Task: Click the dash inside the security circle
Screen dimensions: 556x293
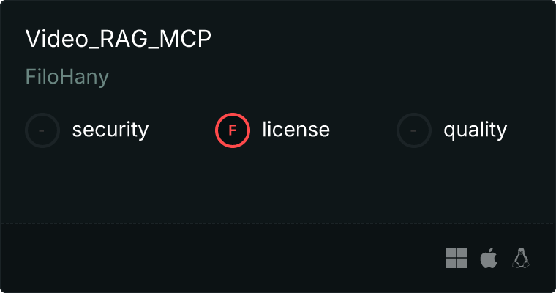Action: click(42, 130)
